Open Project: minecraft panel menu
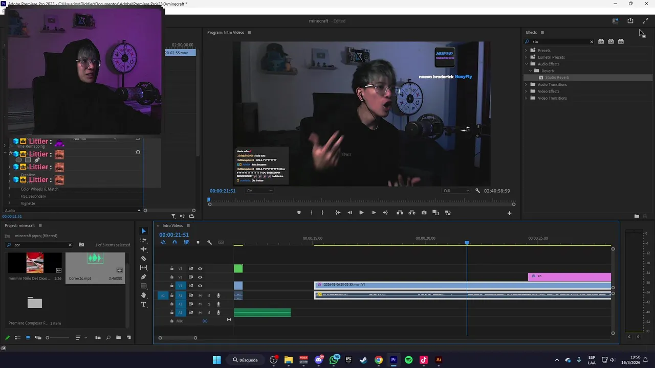Image resolution: width=655 pixels, height=368 pixels. [40, 225]
